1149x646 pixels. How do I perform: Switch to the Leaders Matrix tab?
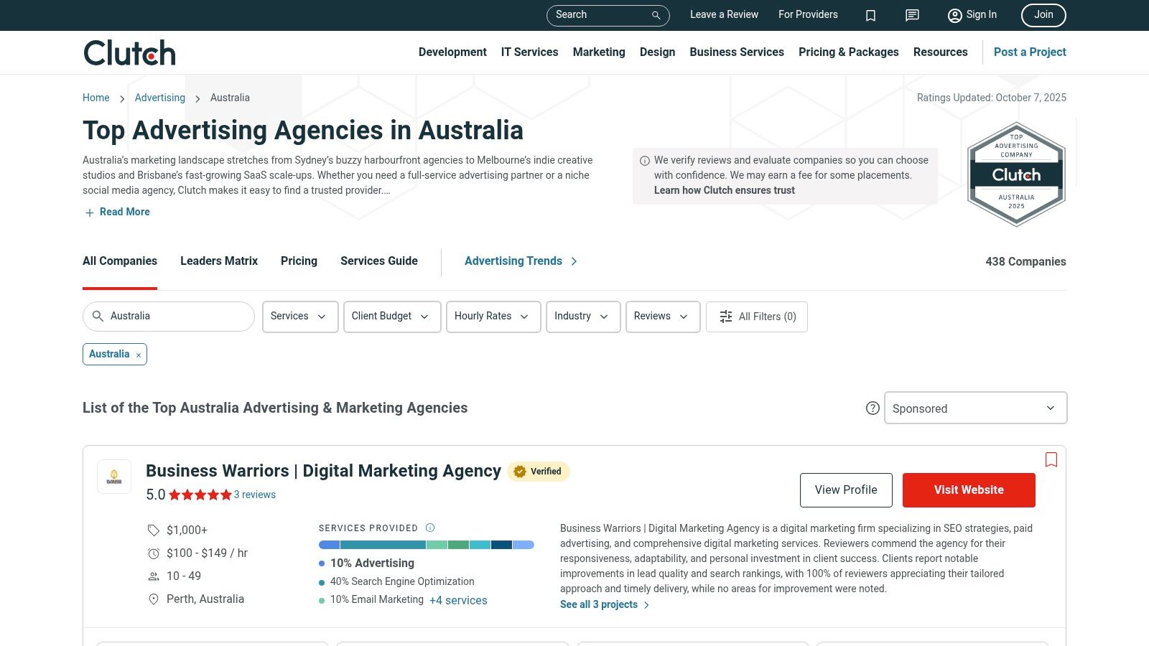[218, 261]
